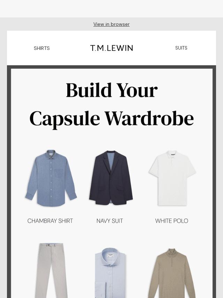Open the light blue dress shirt image
Image resolution: width=223 pixels, height=298 pixels.
(x=110, y=273)
